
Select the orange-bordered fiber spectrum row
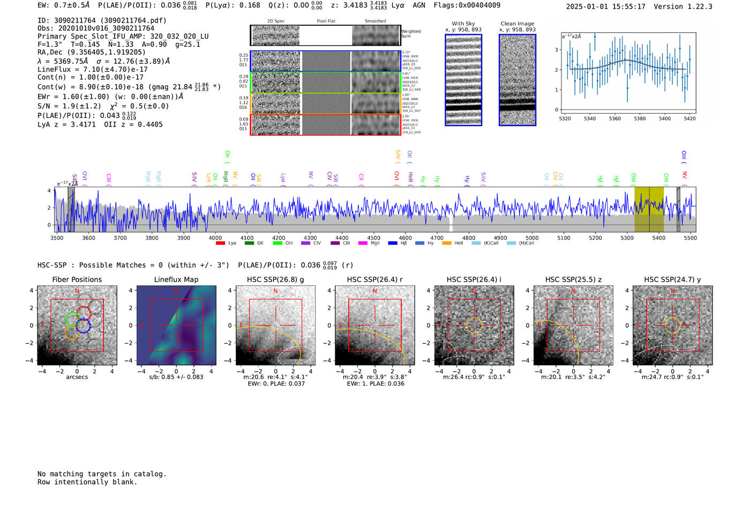326,103
